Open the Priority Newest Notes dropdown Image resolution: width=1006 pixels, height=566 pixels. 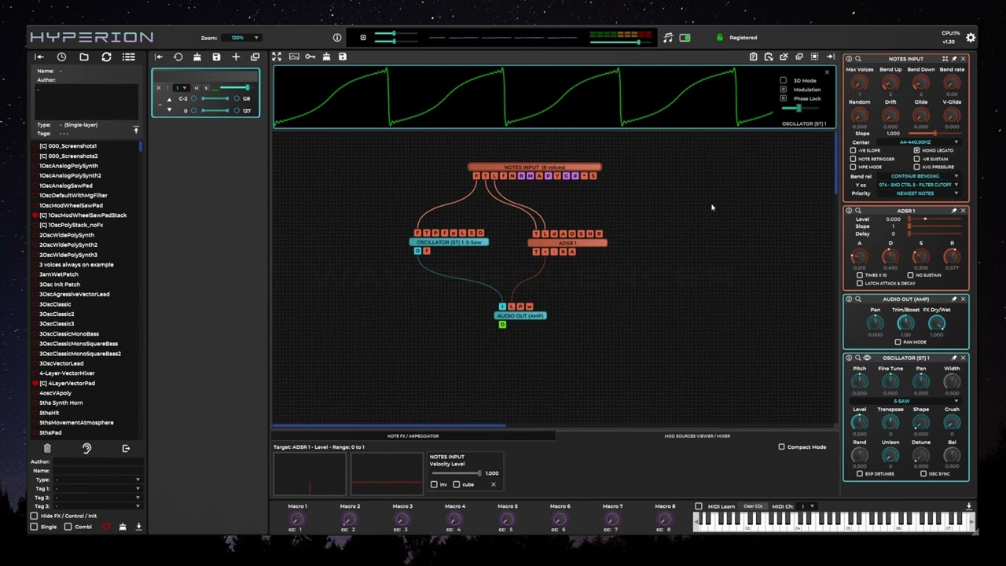pyautogui.click(x=918, y=193)
